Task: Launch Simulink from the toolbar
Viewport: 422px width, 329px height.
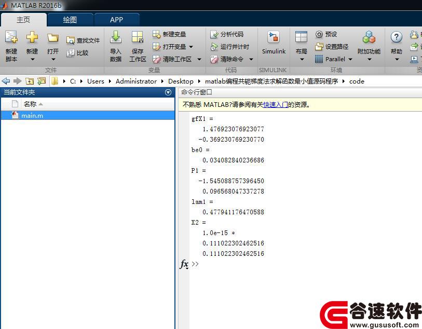Action: tap(274, 43)
